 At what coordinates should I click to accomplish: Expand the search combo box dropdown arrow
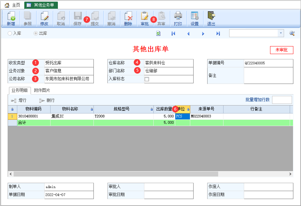point(281,33)
